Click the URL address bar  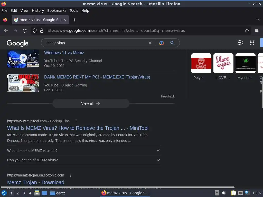click(140, 31)
